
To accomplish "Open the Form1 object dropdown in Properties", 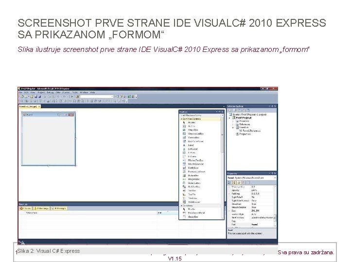I will (275, 178).
